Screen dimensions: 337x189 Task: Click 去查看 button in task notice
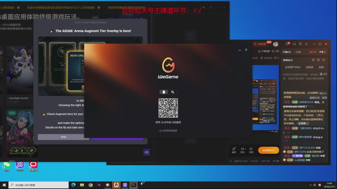point(303,123)
